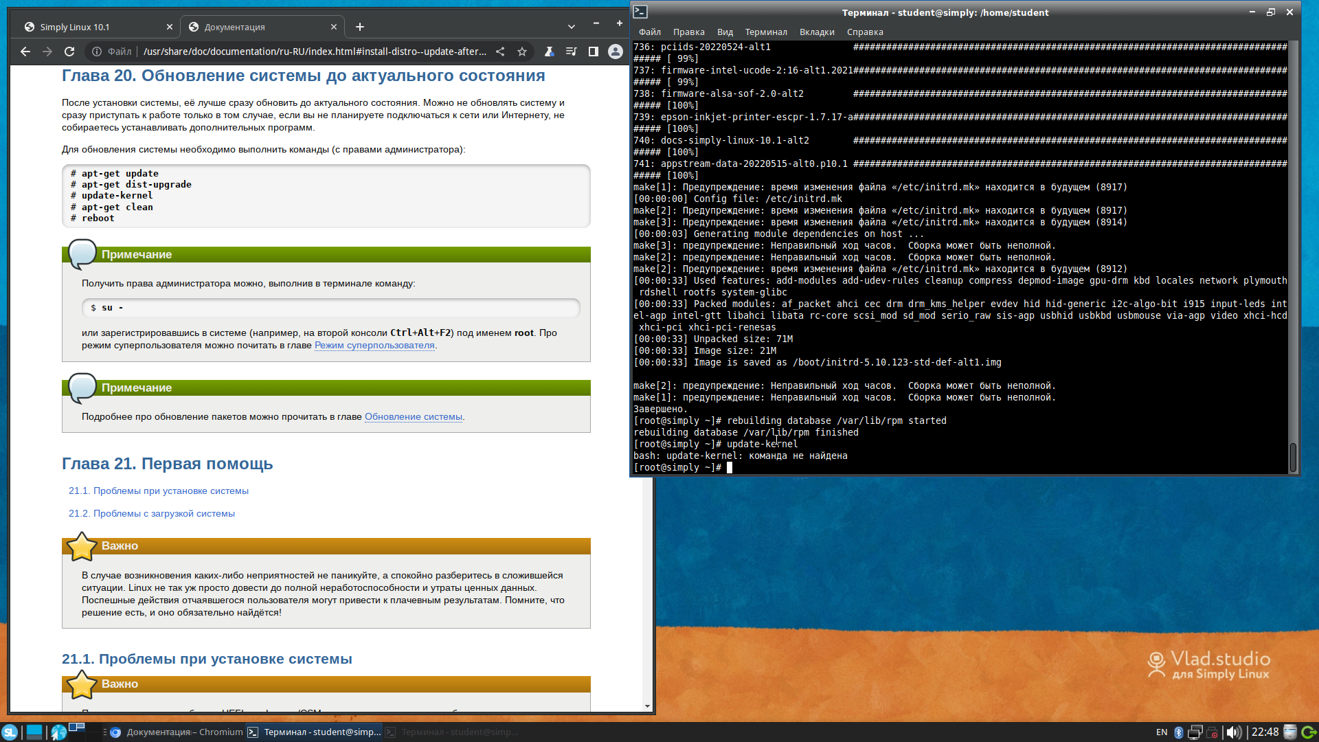
Task: Open terminal Вкладки menu
Action: (x=817, y=32)
